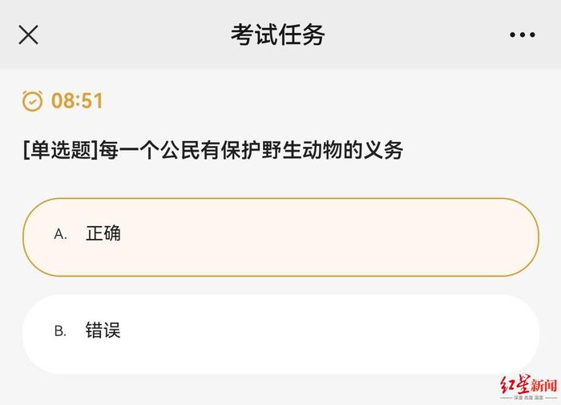Click the [单选题] question type tag

pyautogui.click(x=60, y=150)
